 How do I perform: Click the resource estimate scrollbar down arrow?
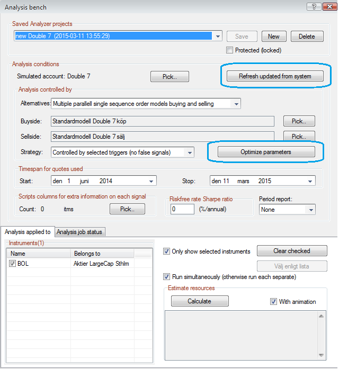click(321, 355)
